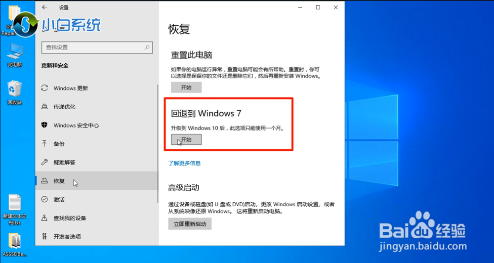Screen dimensions: 494x263
Task: Click the back arrow in Settings
Action: (44, 7)
